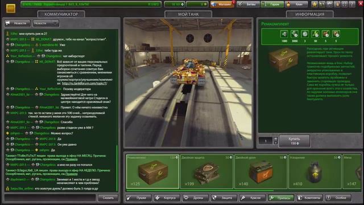The width and height of the screenshot is (364, 205).
Task: Go to Битвы battles section
Action: point(248,4)
